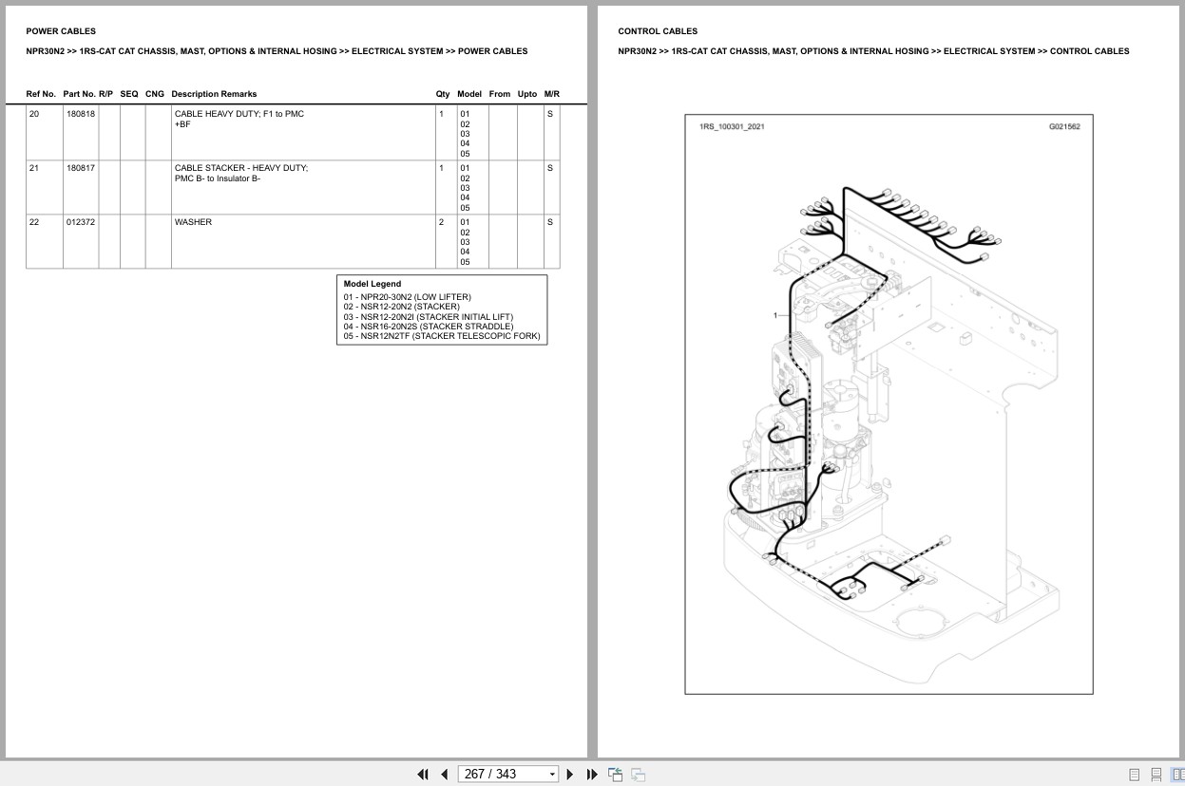
Task: Select legend entry 02 - NSR12-20N2 (STACKER)
Action: click(x=401, y=307)
